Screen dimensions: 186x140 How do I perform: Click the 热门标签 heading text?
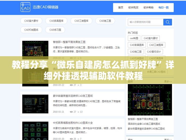(133, 33)
